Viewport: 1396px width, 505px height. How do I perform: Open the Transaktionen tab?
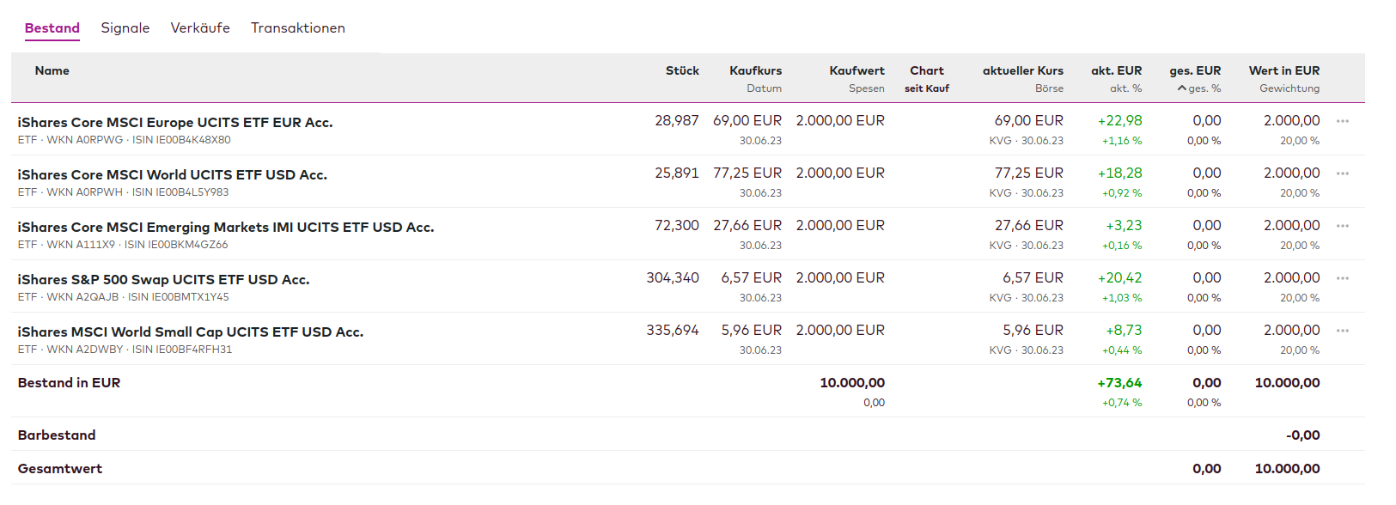click(x=297, y=27)
